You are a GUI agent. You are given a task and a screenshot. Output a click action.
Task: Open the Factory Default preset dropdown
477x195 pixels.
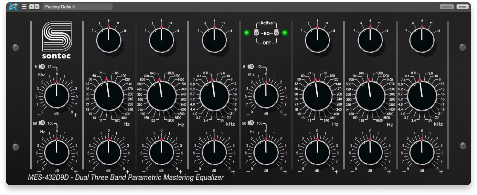pyautogui.click(x=78, y=7)
